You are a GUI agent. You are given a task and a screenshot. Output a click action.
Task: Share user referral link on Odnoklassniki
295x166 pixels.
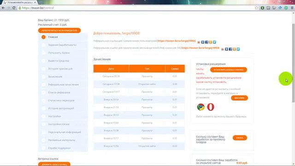211,42
